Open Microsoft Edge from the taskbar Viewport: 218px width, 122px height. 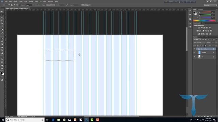point(53,120)
